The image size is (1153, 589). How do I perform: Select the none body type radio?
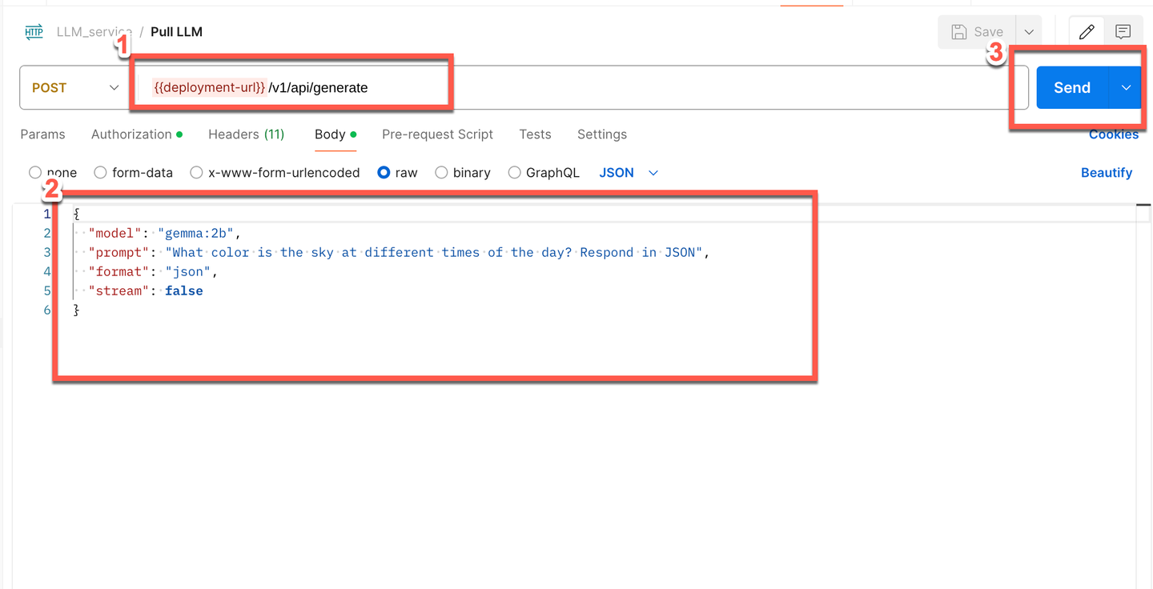35,172
